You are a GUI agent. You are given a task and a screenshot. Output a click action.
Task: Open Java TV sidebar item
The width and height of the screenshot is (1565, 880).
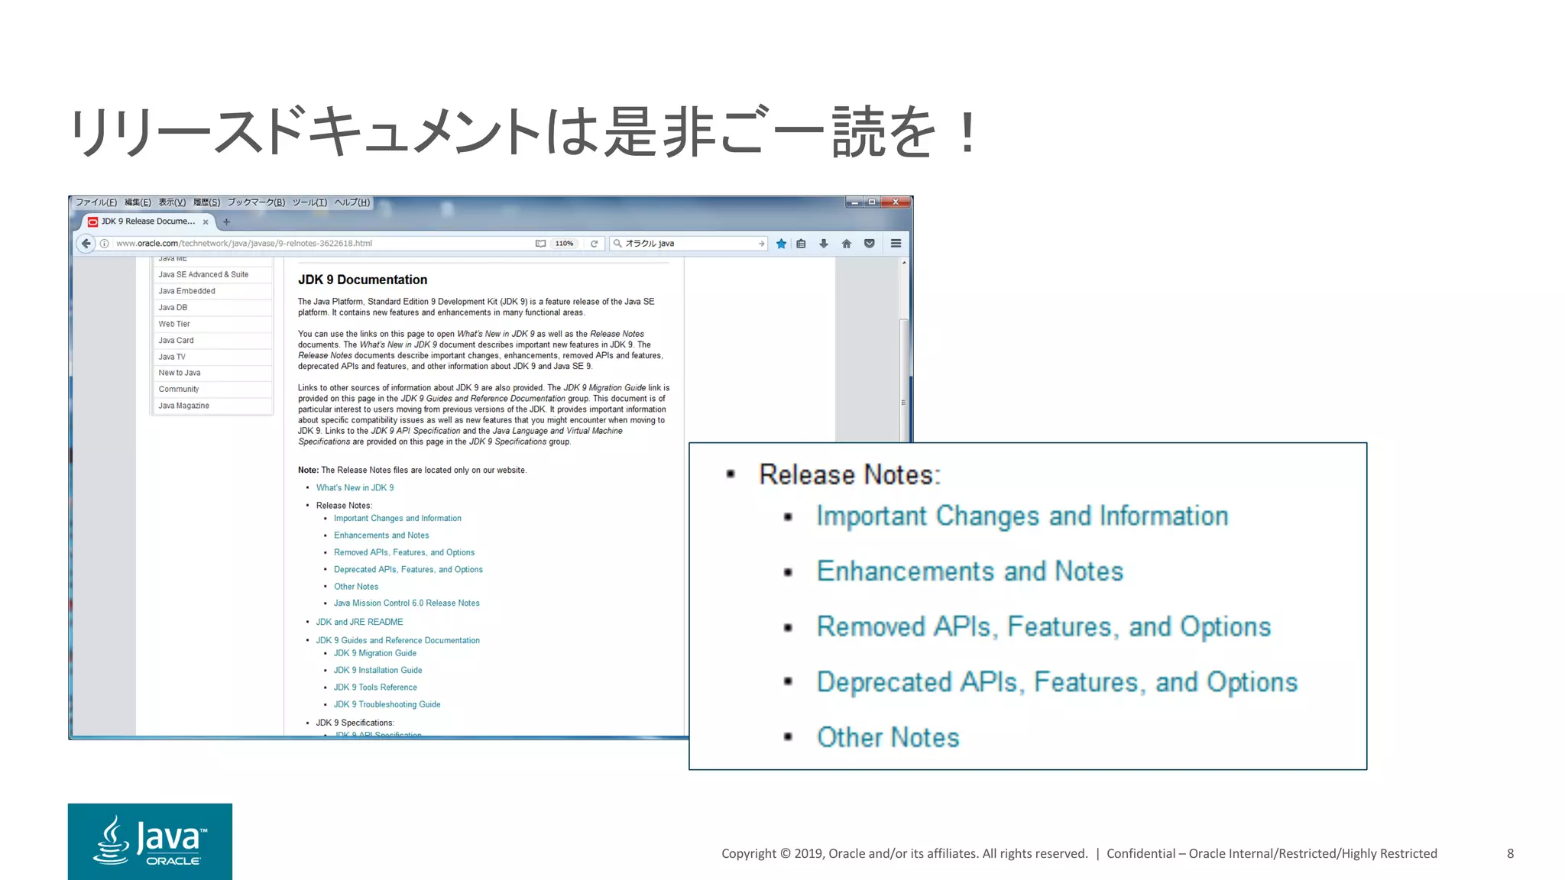[212, 357]
